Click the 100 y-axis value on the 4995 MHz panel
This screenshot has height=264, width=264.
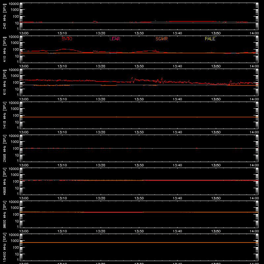pos(16,181)
